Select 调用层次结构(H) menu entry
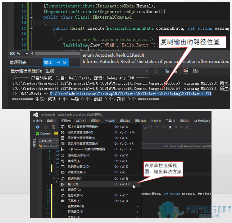The image size is (232, 223). 100,155
